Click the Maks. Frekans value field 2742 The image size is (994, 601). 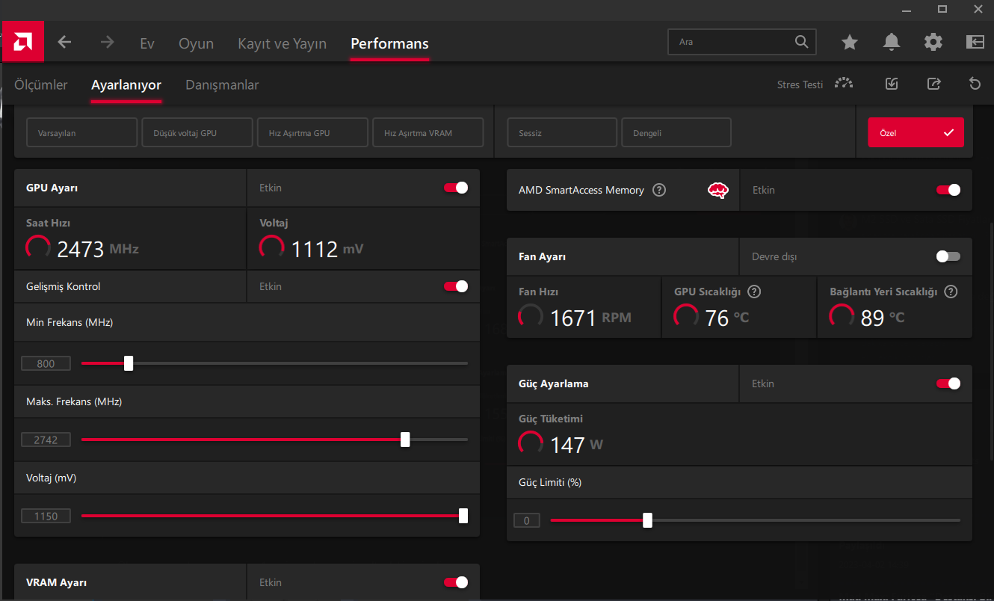[x=46, y=440]
